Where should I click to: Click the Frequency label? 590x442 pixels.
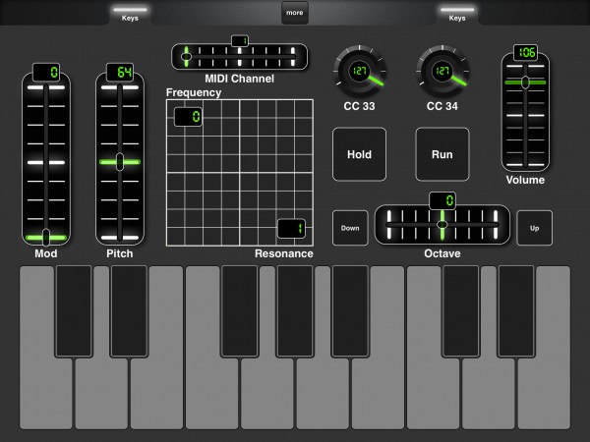click(x=194, y=92)
